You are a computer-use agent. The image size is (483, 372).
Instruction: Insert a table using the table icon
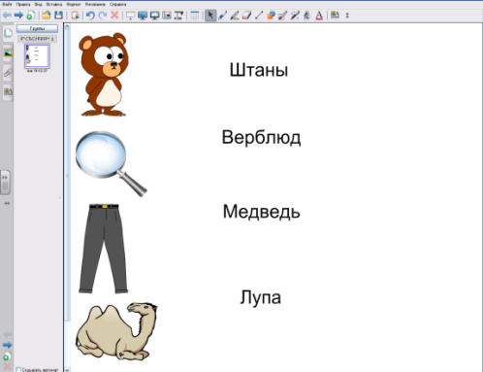pyautogui.click(x=195, y=16)
